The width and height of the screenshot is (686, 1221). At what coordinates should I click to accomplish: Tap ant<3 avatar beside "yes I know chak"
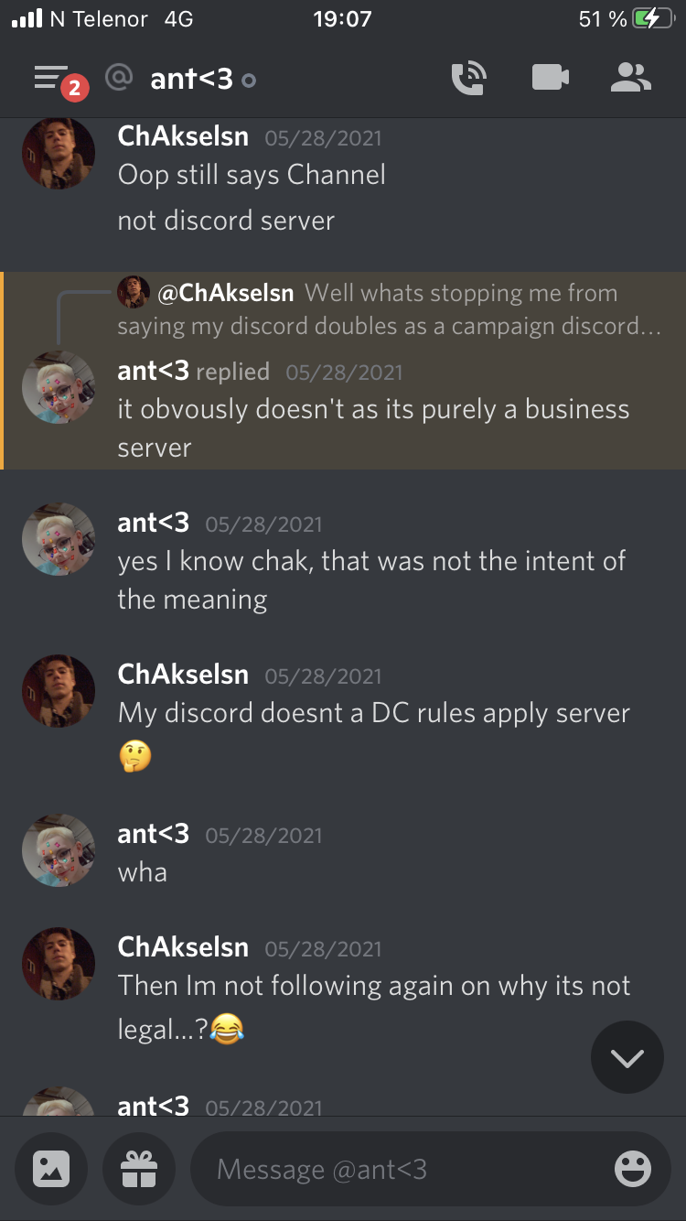[59, 539]
